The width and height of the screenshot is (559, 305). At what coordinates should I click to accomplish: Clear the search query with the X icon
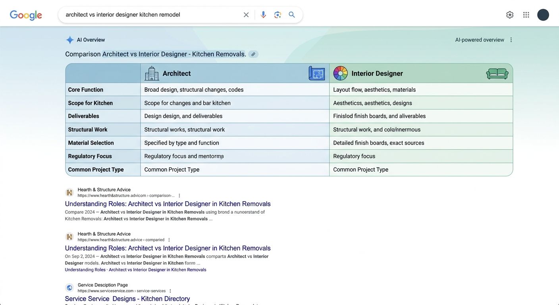point(246,15)
